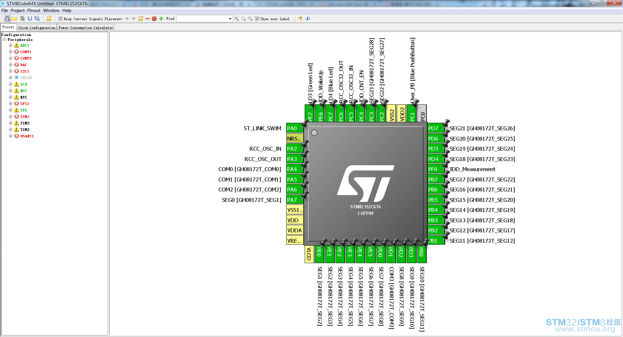Click the Redo arrow icon
The height and width of the screenshot is (337, 623).
[134, 19]
